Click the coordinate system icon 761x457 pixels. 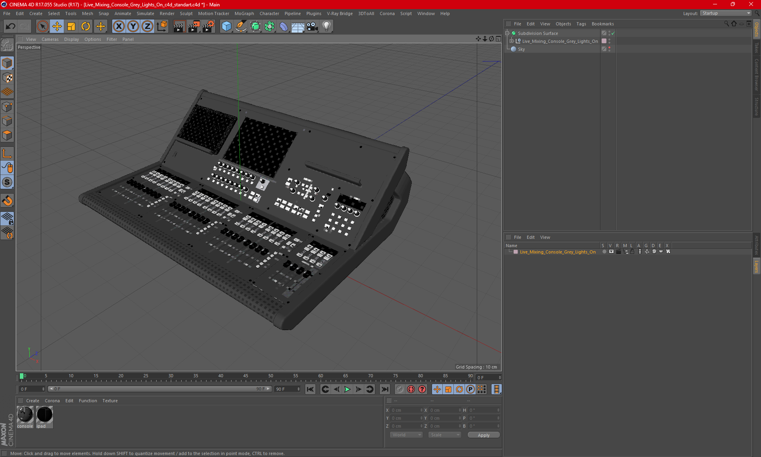coord(162,26)
